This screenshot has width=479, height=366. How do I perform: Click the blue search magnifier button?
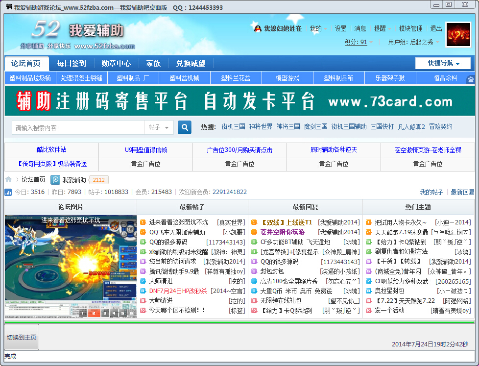[x=185, y=127]
